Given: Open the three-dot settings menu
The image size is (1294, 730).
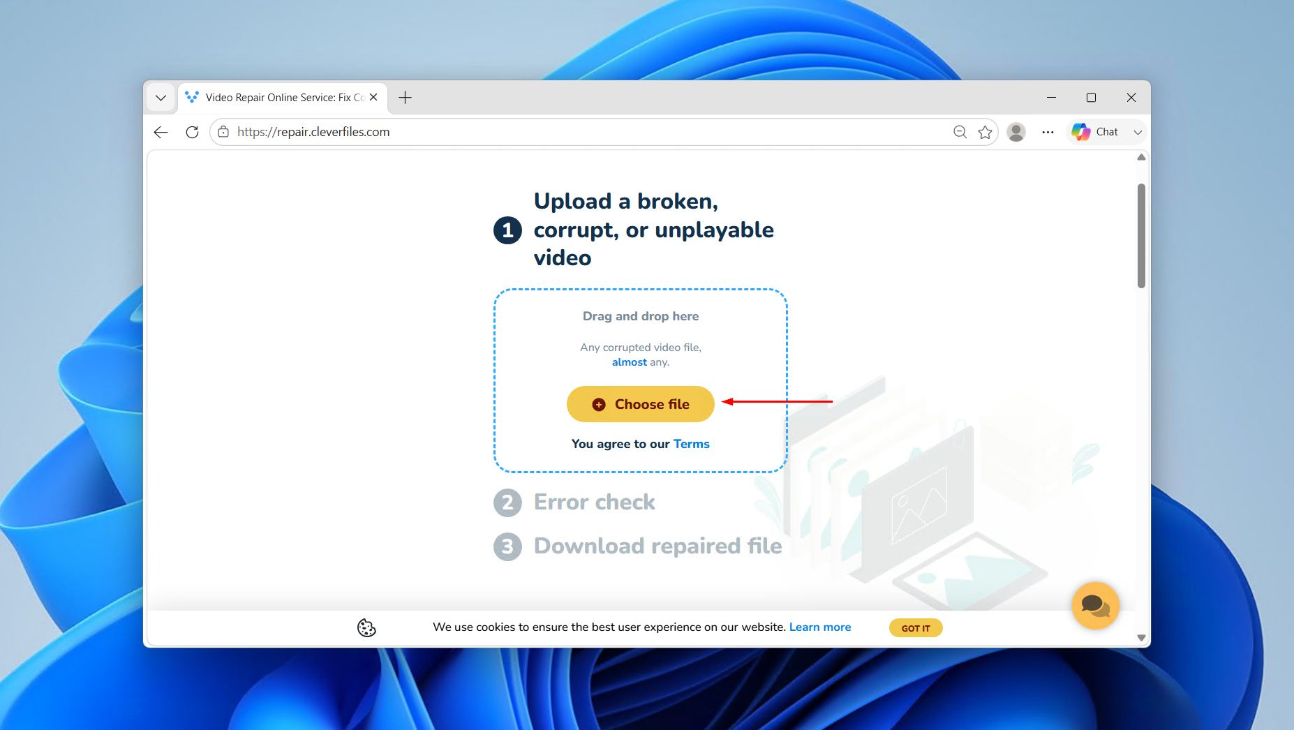Looking at the screenshot, I should pos(1048,132).
